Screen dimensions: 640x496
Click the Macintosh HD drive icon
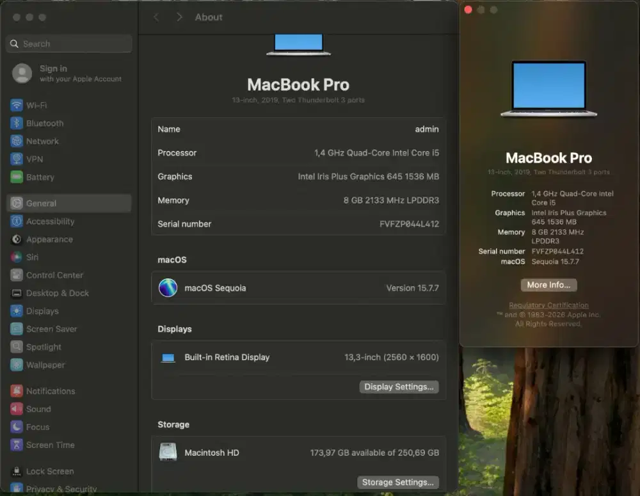click(x=168, y=452)
